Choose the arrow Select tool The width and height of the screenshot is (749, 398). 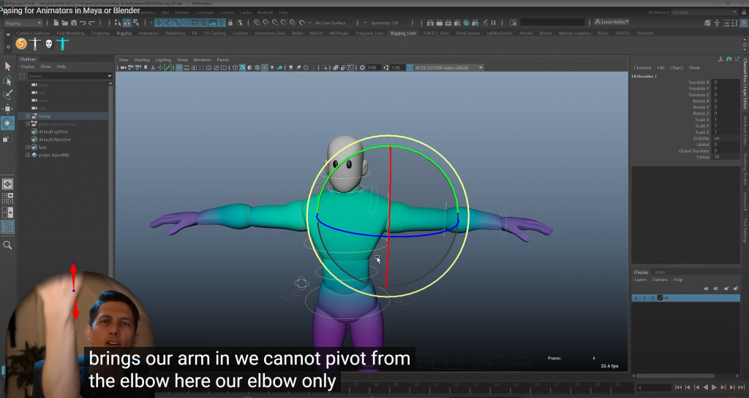[8, 66]
